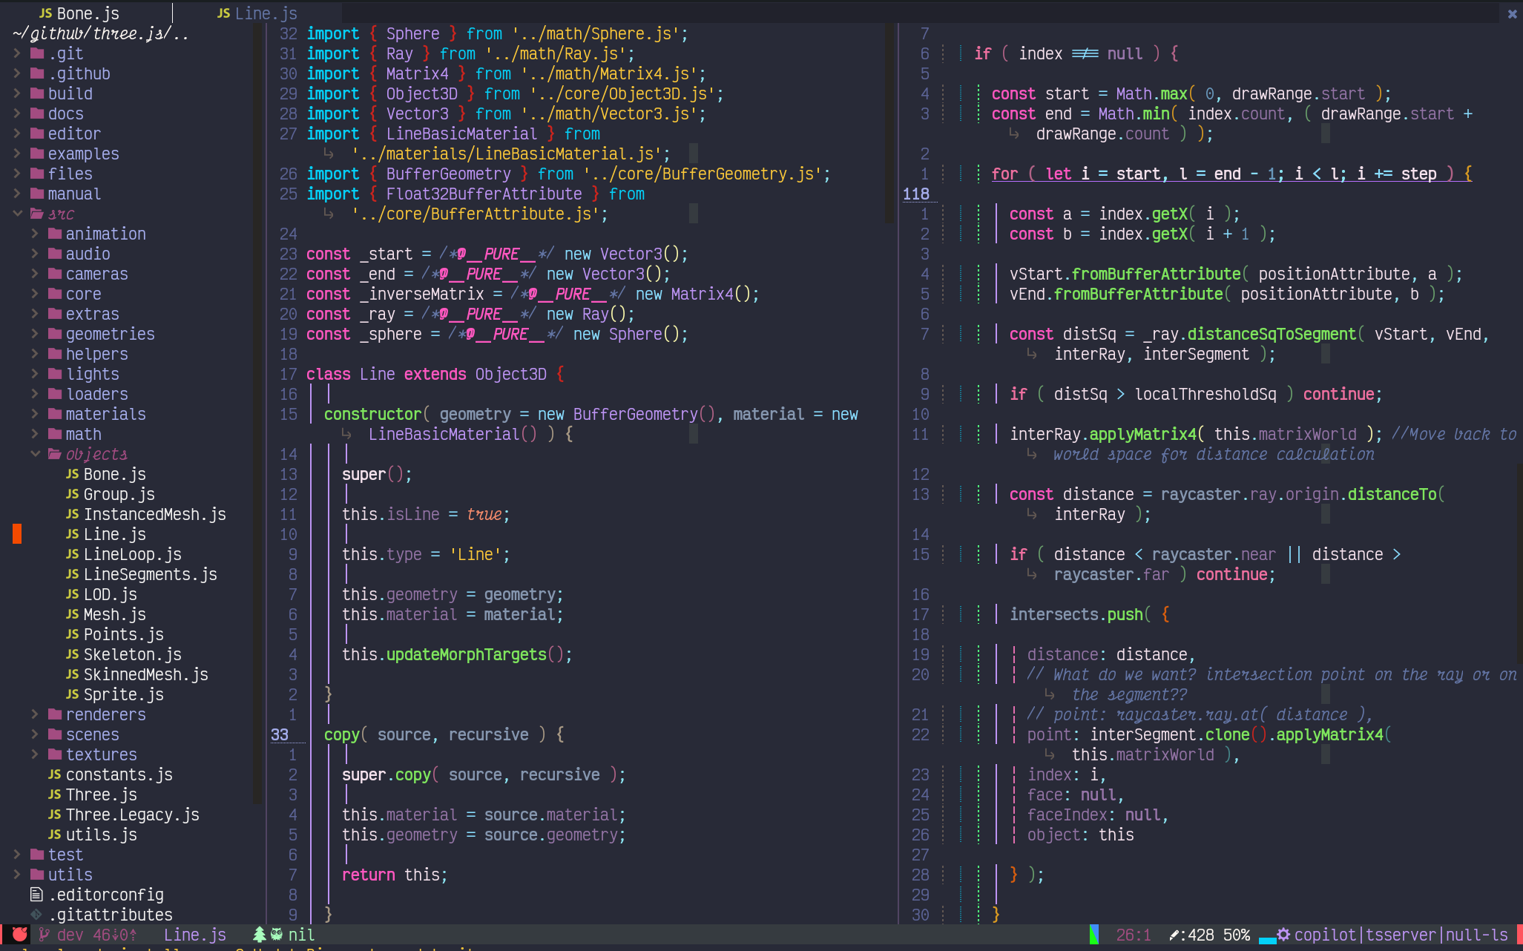Image resolution: width=1523 pixels, height=951 pixels.
Task: Click the JS icon beside Mesh.js
Action: (73, 614)
